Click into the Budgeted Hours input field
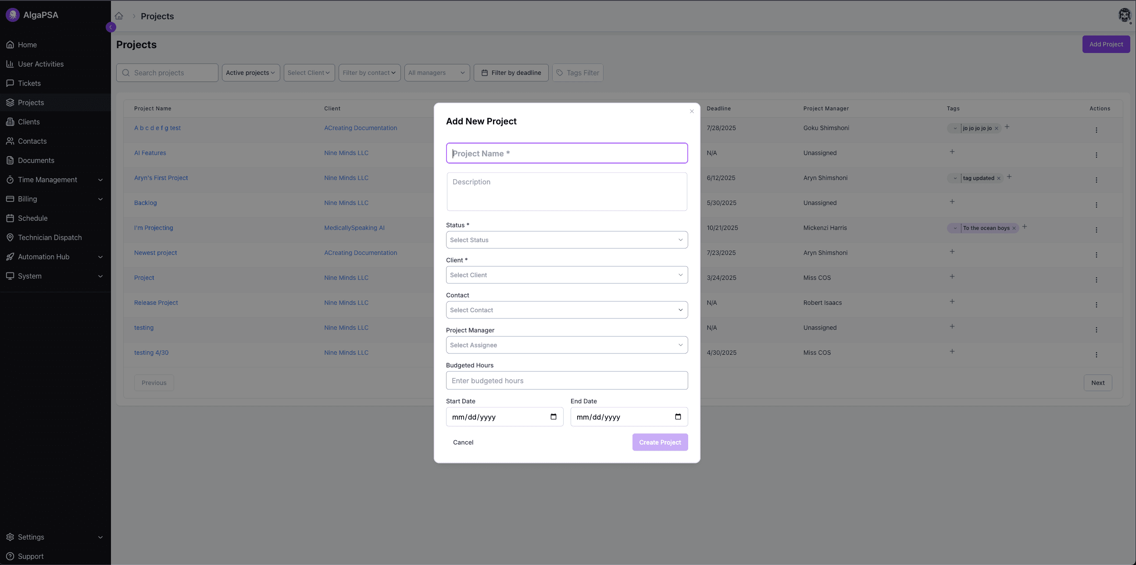This screenshot has height=565, width=1136. point(567,380)
